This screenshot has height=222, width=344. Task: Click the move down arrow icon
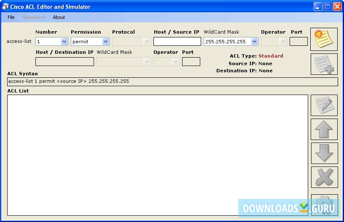pyautogui.click(x=324, y=153)
